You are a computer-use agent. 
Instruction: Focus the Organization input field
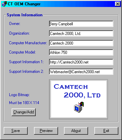(81, 34)
